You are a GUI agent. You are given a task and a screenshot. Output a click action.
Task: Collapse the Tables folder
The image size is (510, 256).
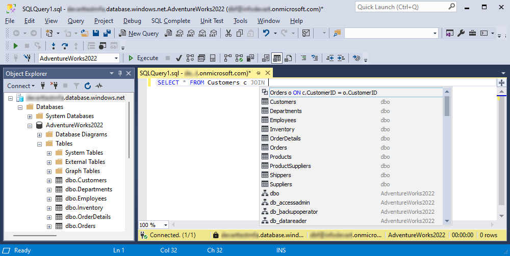click(40, 144)
